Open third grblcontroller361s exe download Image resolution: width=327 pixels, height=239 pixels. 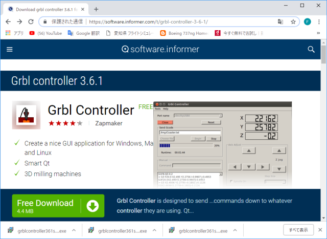(x=198, y=231)
